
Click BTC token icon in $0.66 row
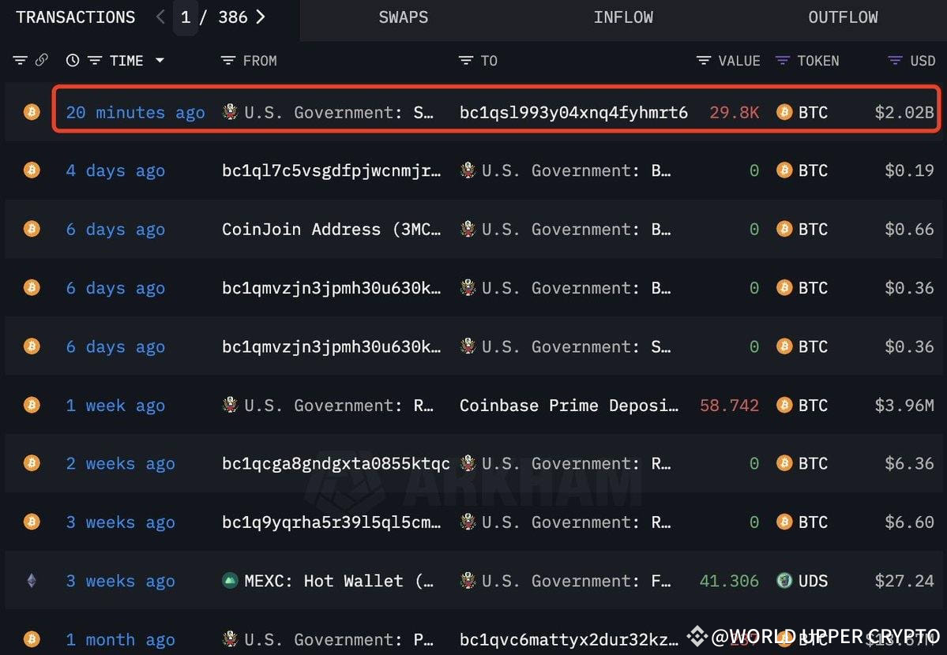click(x=784, y=229)
